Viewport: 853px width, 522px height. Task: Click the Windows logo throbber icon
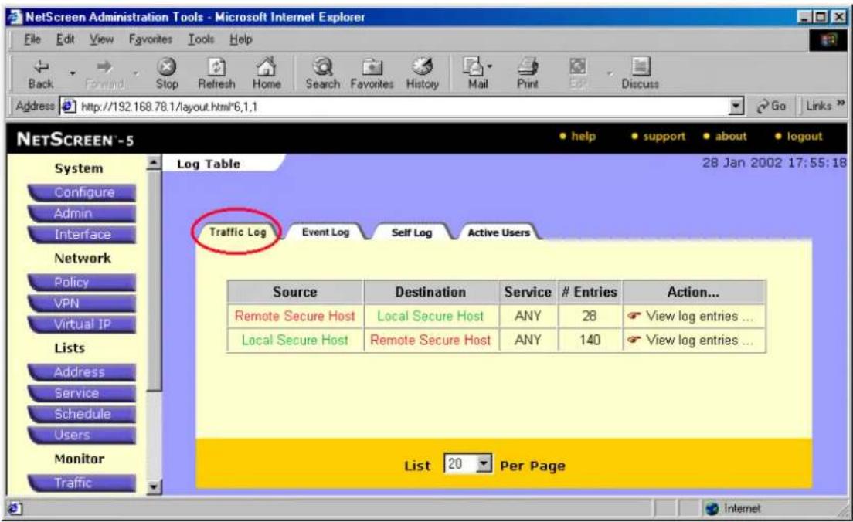828,39
